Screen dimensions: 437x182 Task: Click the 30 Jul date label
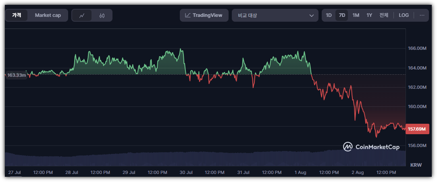point(186,172)
